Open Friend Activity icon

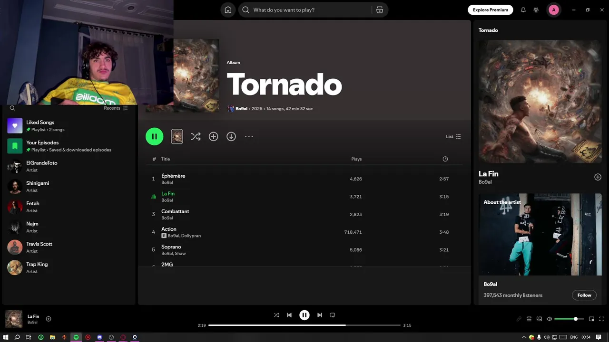(x=536, y=10)
